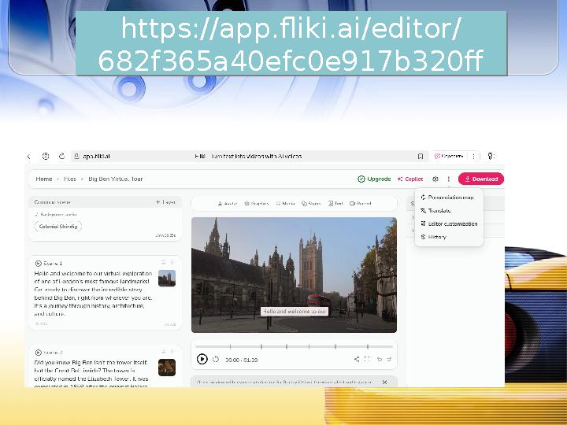Open the Colonial Shindig audio chip

click(x=58, y=227)
